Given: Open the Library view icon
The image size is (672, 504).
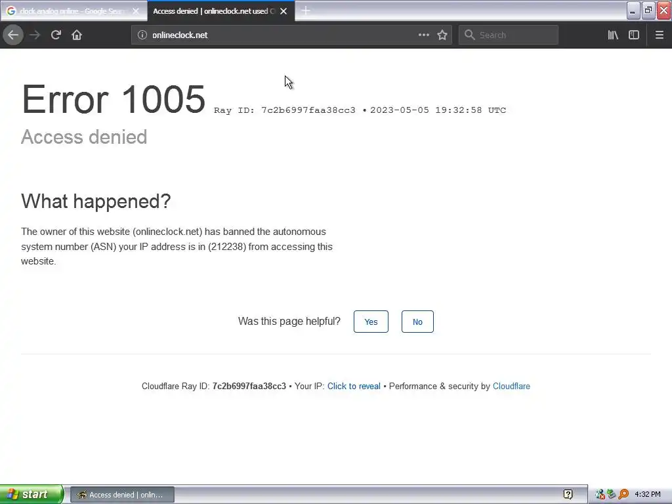Looking at the screenshot, I should [x=613, y=35].
